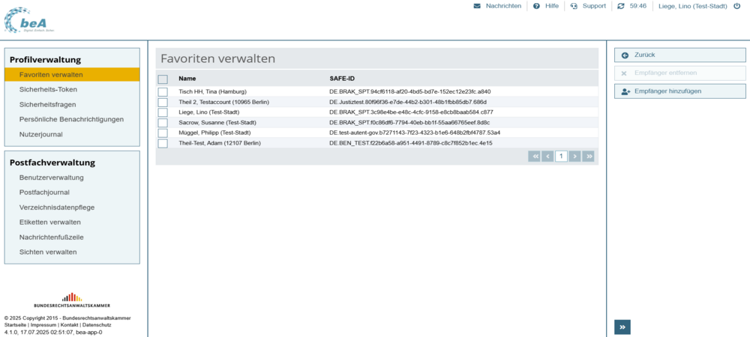Image resolution: width=750 pixels, height=337 pixels.
Task: Toggle the select-all checkbox in header
Action: coord(163,79)
